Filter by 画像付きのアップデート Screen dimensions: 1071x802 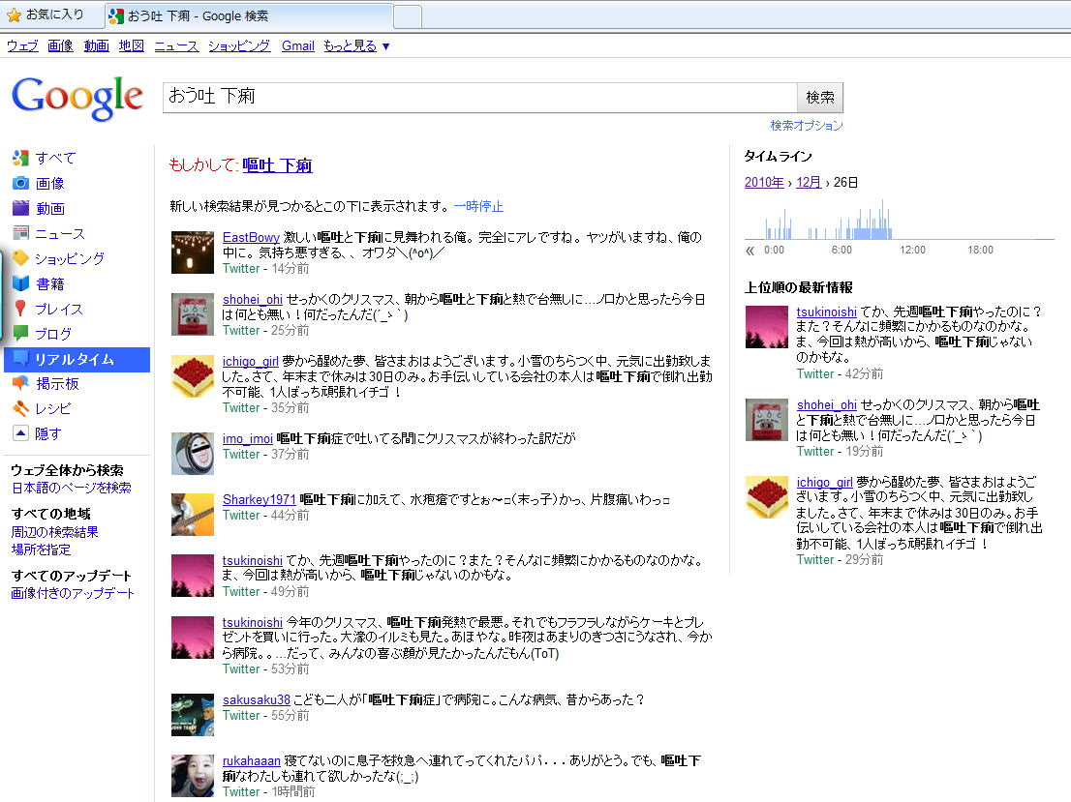(x=73, y=593)
